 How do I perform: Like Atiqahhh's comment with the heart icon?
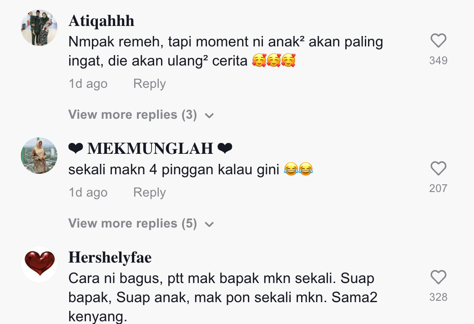coord(439,40)
